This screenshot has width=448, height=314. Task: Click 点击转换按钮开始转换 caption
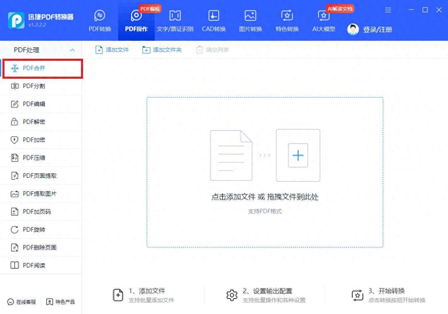click(x=397, y=300)
